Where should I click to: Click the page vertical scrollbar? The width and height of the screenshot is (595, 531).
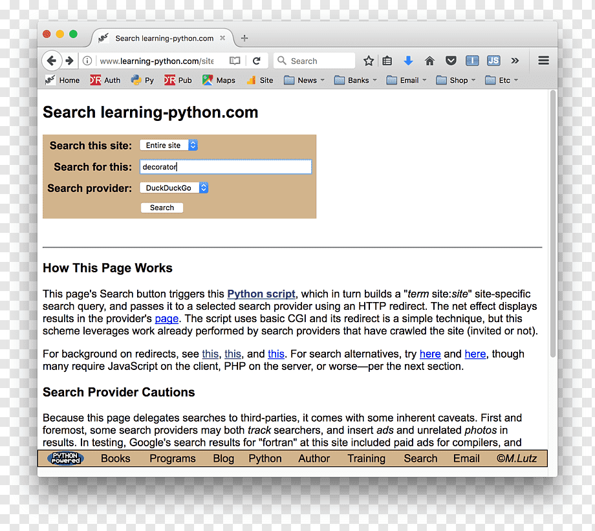(x=553, y=224)
